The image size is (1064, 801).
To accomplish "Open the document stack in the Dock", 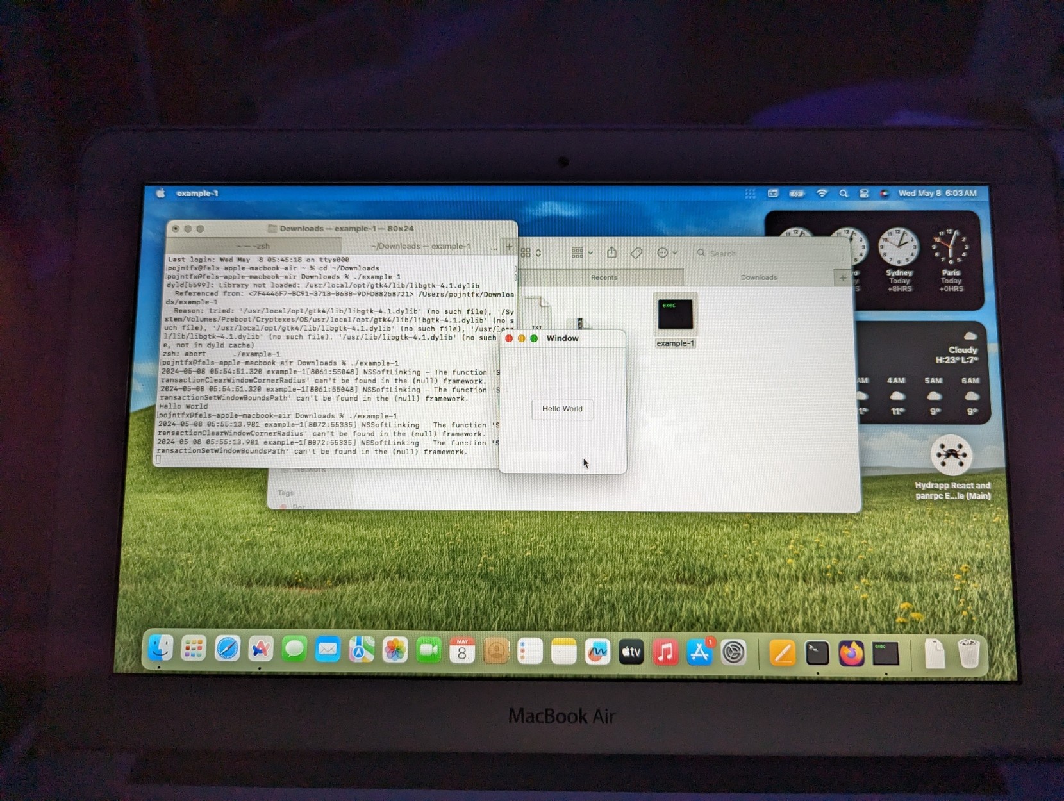I will (935, 654).
